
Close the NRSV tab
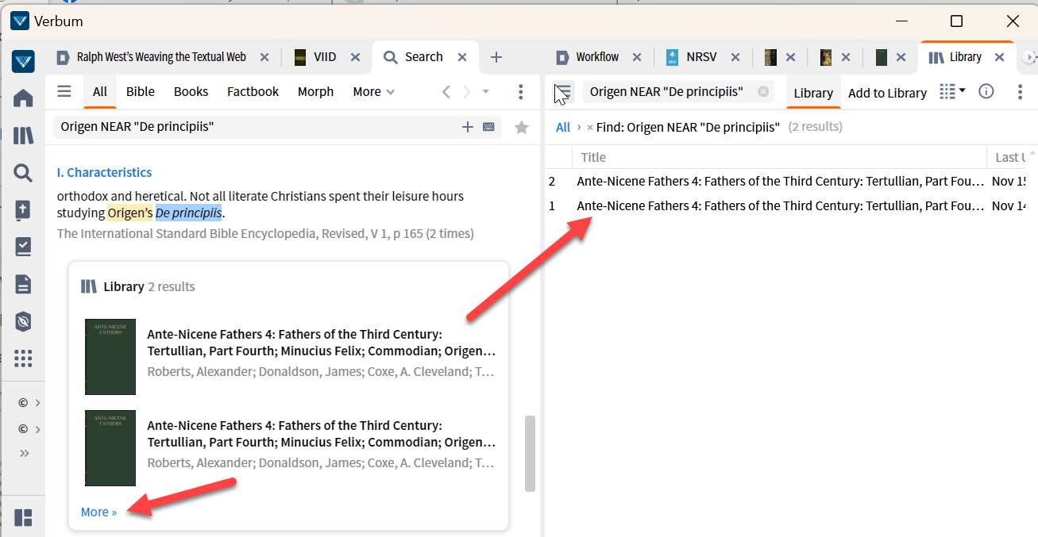click(x=735, y=57)
